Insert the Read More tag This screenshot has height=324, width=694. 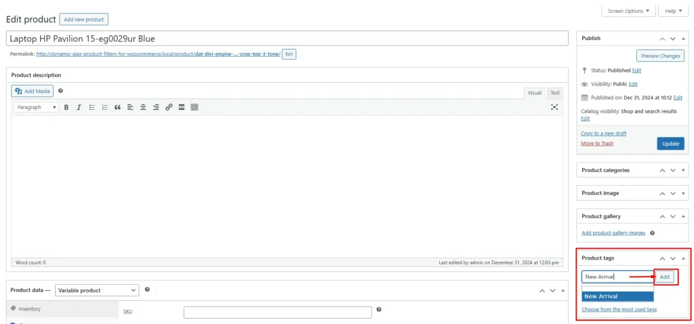[x=182, y=107]
